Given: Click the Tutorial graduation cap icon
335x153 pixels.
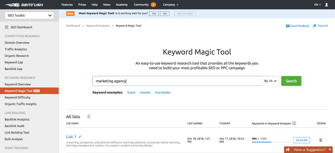Looking at the screenshot, I should 315,26.
